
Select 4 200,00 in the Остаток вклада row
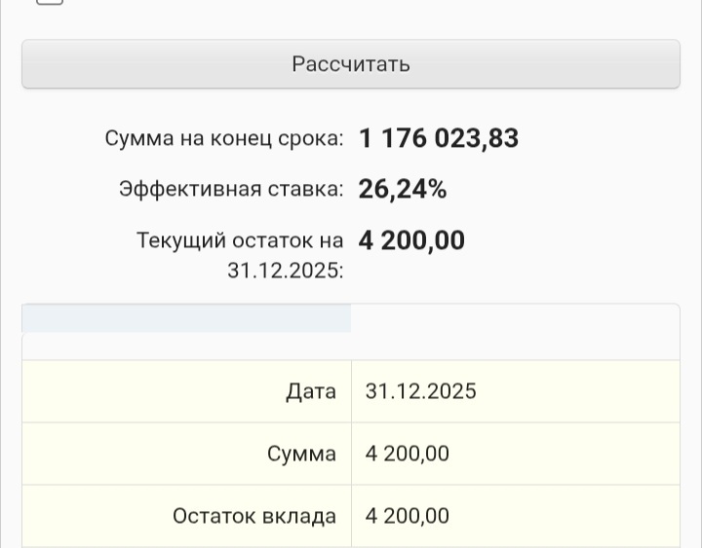[408, 516]
